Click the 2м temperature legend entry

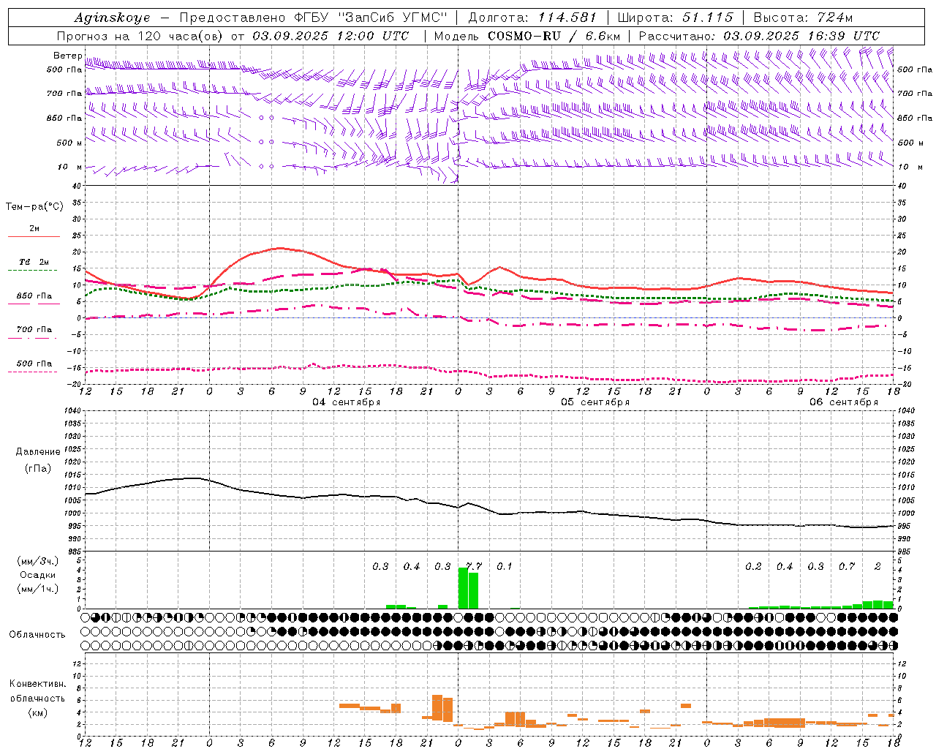click(x=34, y=228)
